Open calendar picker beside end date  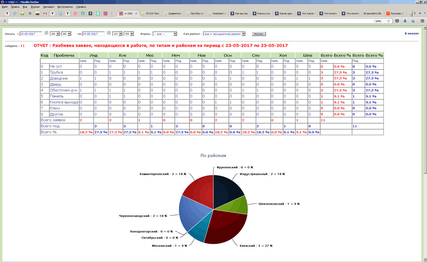(108, 33)
